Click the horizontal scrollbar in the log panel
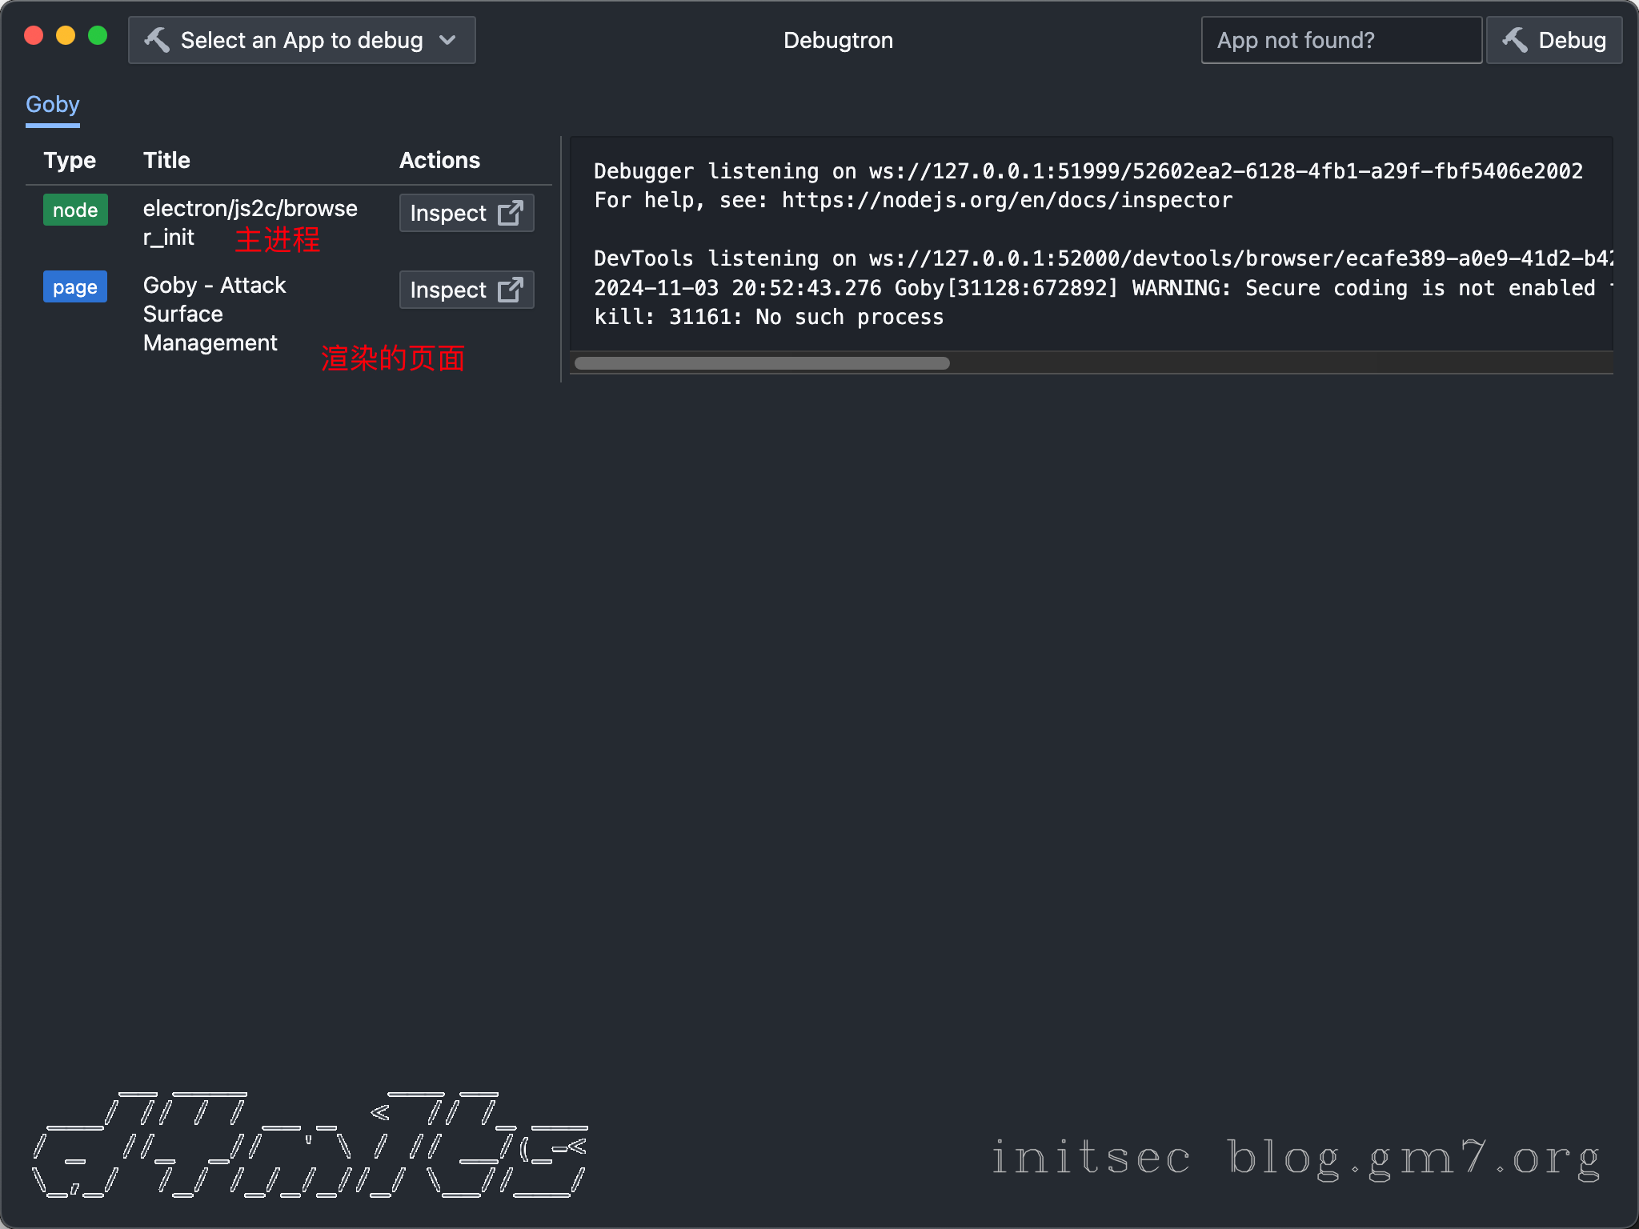Viewport: 1639px width, 1229px height. click(762, 363)
